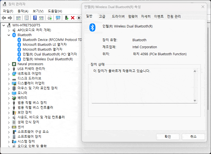211x154 pixels.
Task: Switch to the 펌웨어 tab
Action: click(x=133, y=16)
